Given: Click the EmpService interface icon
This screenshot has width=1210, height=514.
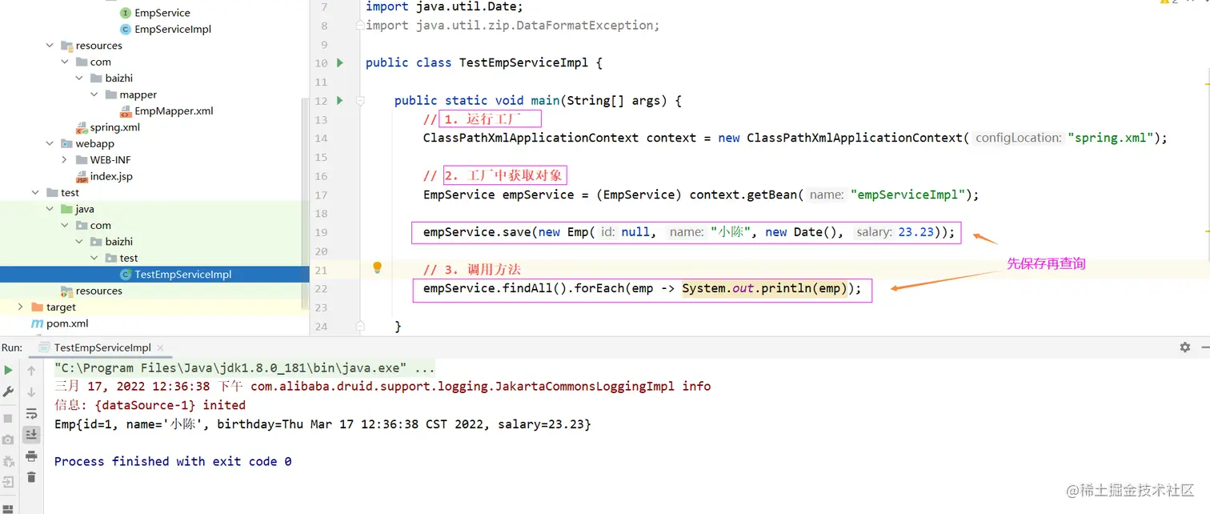Looking at the screenshot, I should (x=125, y=13).
